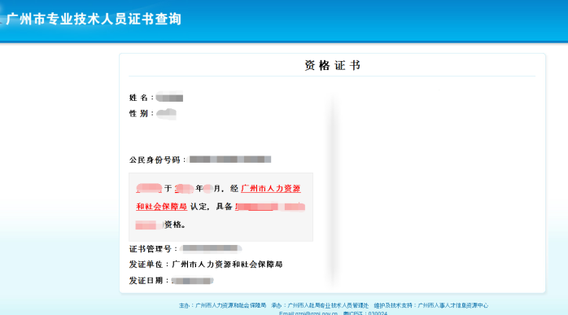
Task: Click the 资格。 text
Action: pyautogui.click(x=175, y=225)
